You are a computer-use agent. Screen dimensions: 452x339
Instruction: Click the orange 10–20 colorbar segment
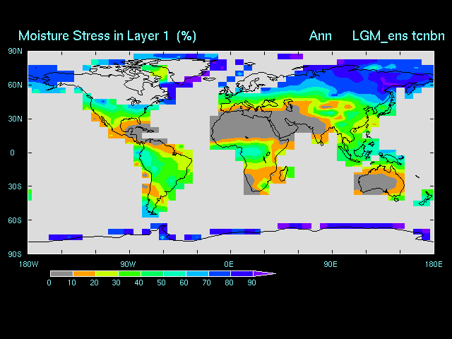[84, 273]
